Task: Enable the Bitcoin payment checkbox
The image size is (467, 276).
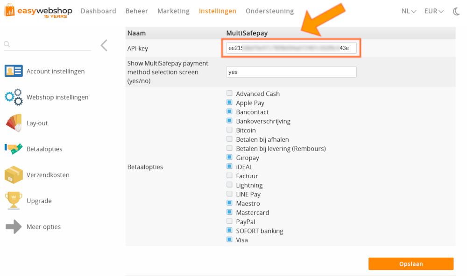Action: (x=229, y=130)
